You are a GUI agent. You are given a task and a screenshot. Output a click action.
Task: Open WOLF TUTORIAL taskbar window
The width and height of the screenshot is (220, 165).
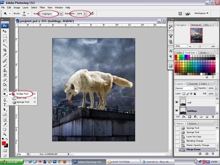pos(123,162)
